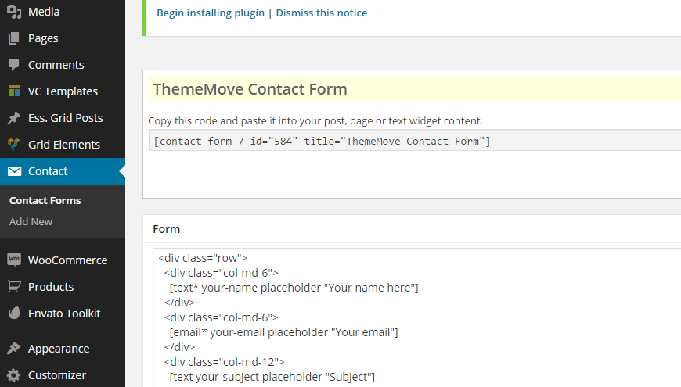Click Begin installing plugin link
This screenshot has height=387, width=681.
pyautogui.click(x=210, y=13)
